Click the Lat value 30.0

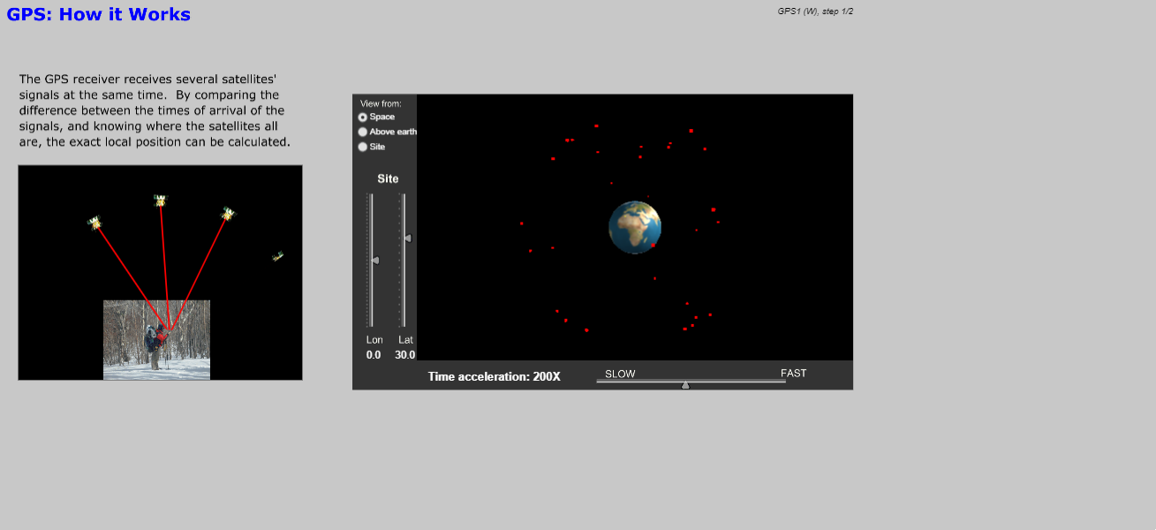tap(404, 355)
